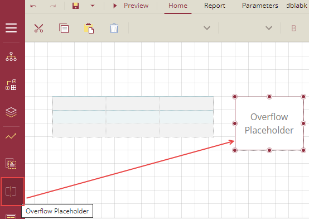Select the Overflow Placeholder item on canvas
This screenshot has height=219, width=309.
pyautogui.click(x=269, y=123)
